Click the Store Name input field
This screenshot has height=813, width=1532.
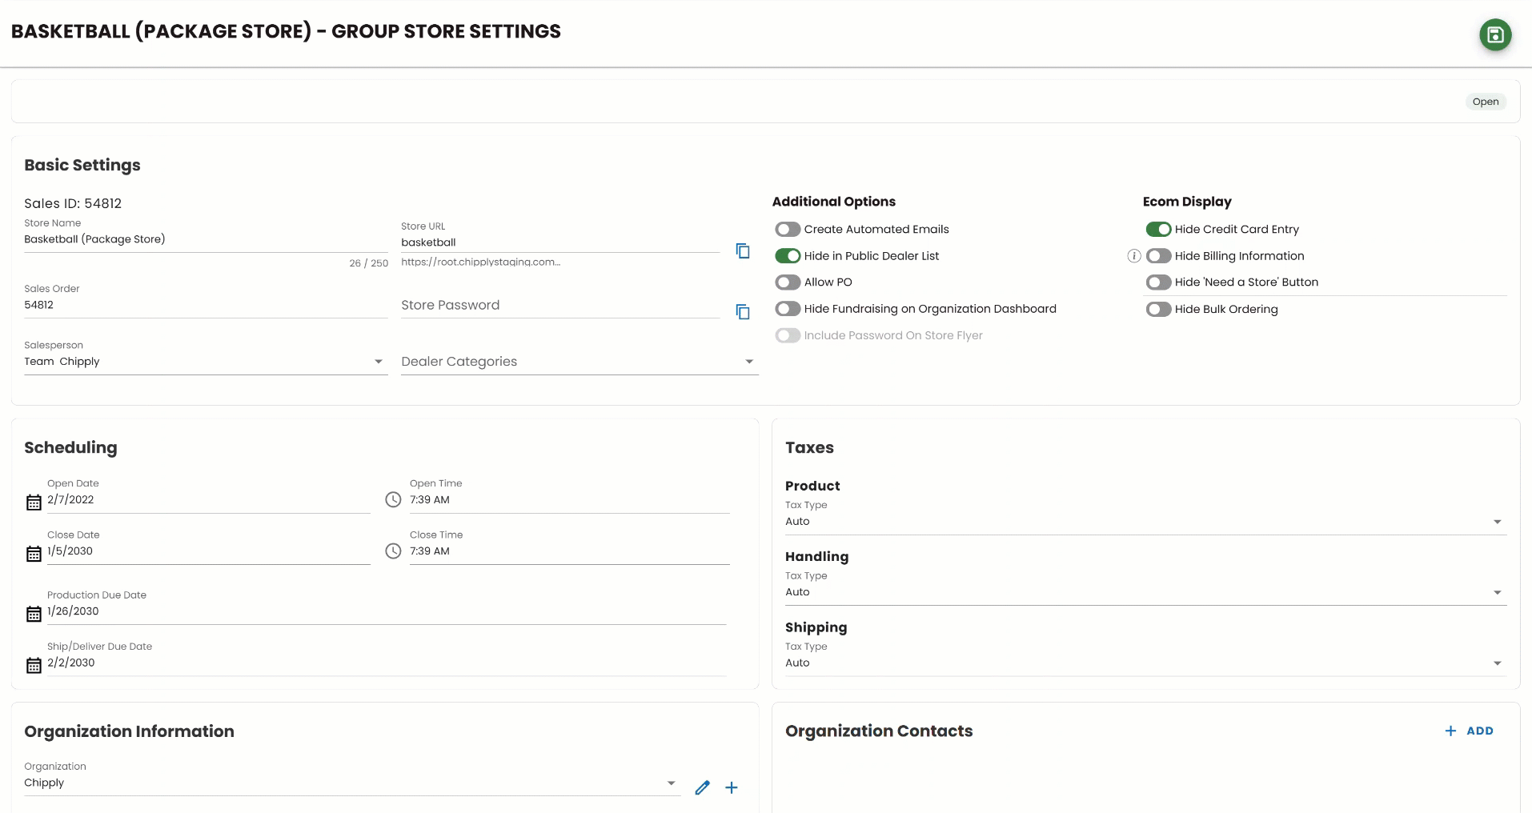[205, 239]
